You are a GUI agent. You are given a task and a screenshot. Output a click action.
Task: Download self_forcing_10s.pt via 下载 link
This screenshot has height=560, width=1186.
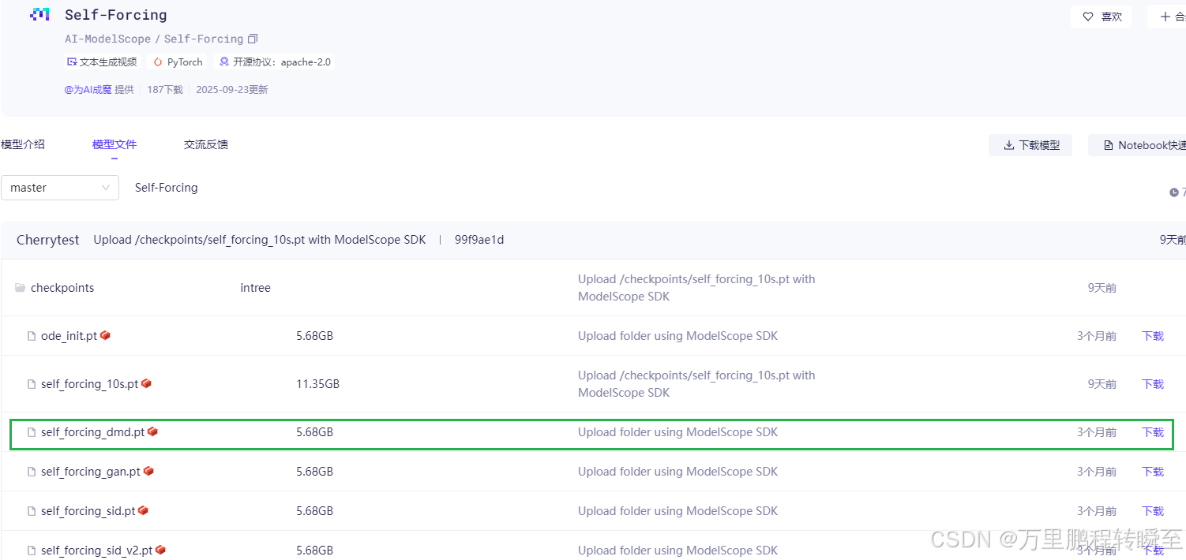(x=1153, y=384)
